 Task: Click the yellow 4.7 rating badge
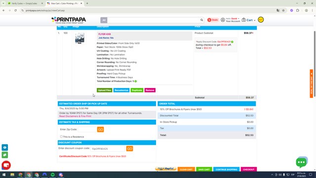[x=261, y=20]
